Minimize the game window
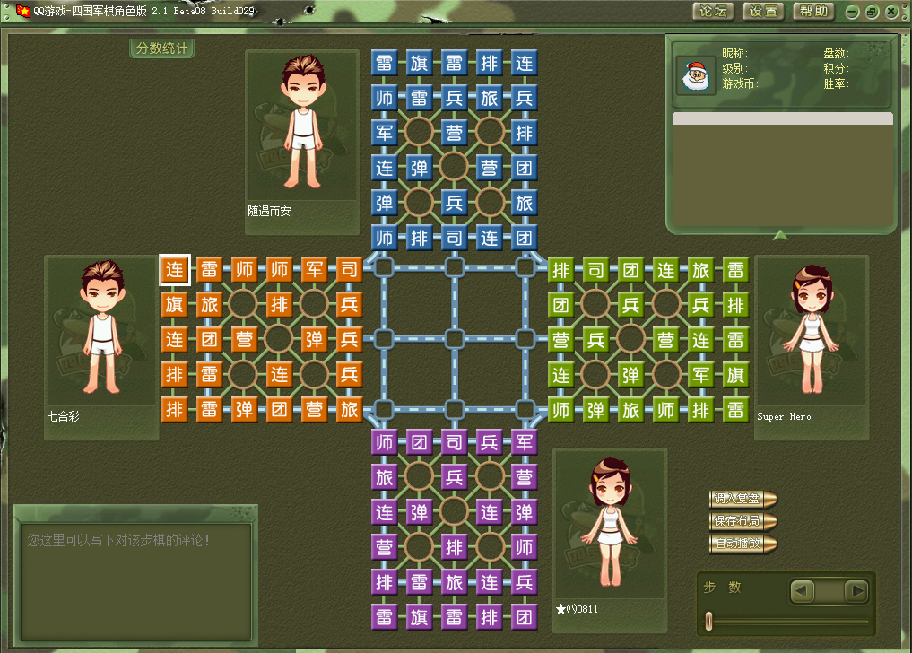 click(x=852, y=12)
